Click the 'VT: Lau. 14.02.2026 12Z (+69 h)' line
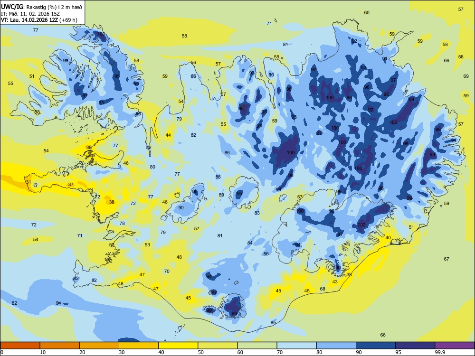The image size is (475, 356). (39, 20)
